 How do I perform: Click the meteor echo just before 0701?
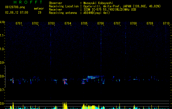[13, 81]
